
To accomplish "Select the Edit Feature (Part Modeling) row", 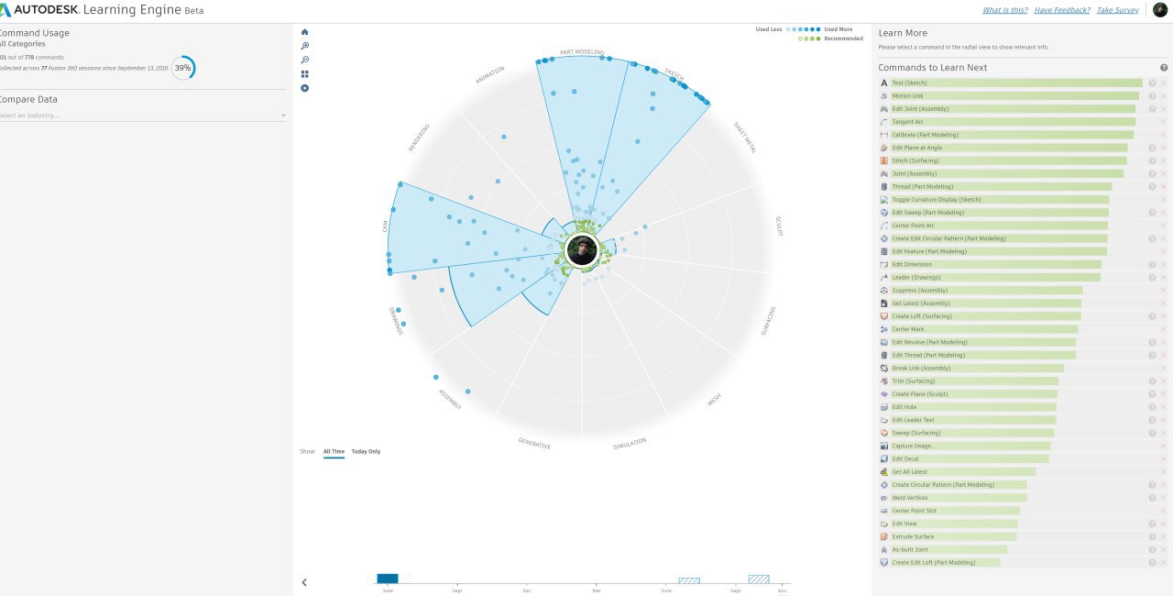I will coord(1023,251).
